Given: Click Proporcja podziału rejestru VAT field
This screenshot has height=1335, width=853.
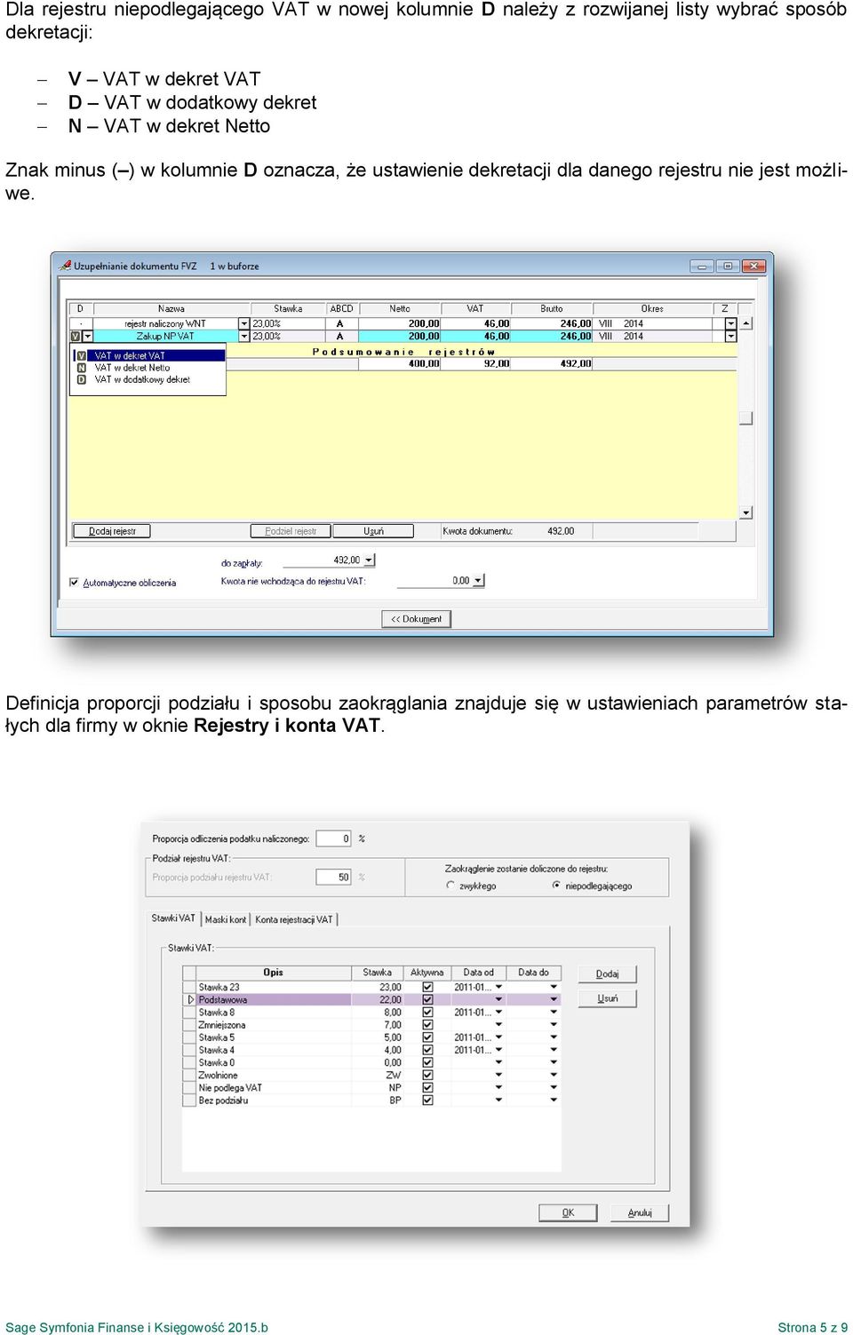Looking at the screenshot, I should point(334,877).
